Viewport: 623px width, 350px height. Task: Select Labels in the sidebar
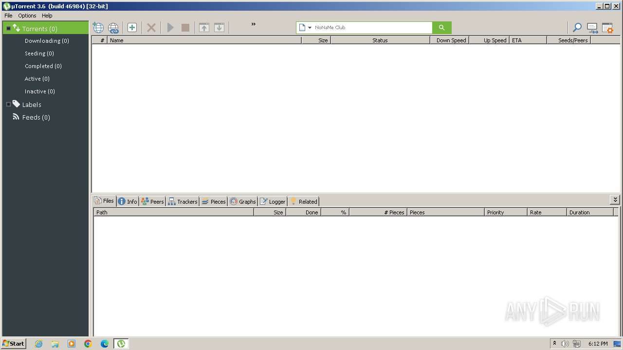(x=32, y=105)
